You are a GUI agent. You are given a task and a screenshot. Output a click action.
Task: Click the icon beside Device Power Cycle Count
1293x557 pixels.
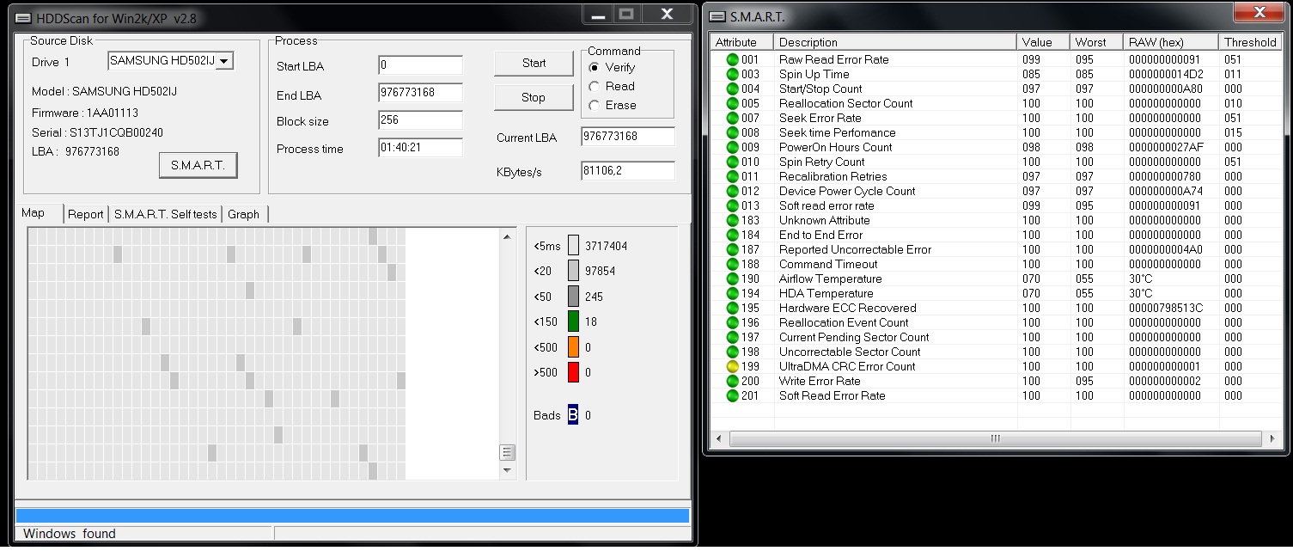coord(732,191)
